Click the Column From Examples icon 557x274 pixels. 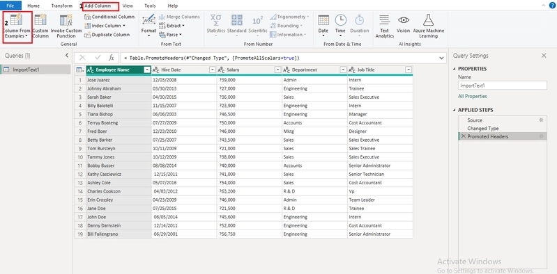tap(17, 20)
